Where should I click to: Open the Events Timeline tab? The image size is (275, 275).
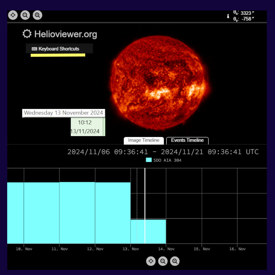click(187, 141)
